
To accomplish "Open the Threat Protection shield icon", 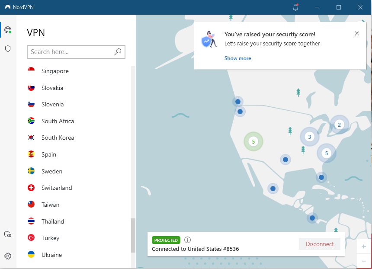I will [x=8, y=48].
